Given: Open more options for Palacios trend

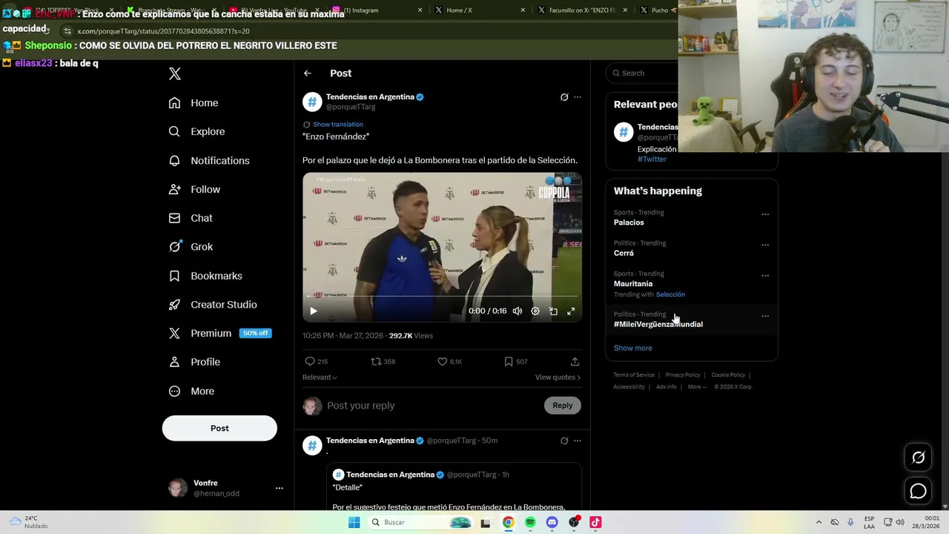Looking at the screenshot, I should [765, 214].
